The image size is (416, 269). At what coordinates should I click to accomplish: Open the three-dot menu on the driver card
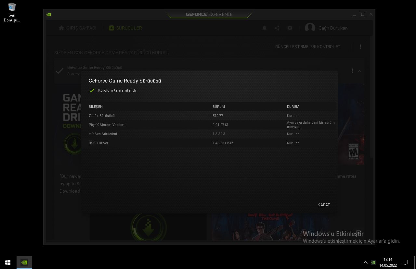[x=353, y=71]
